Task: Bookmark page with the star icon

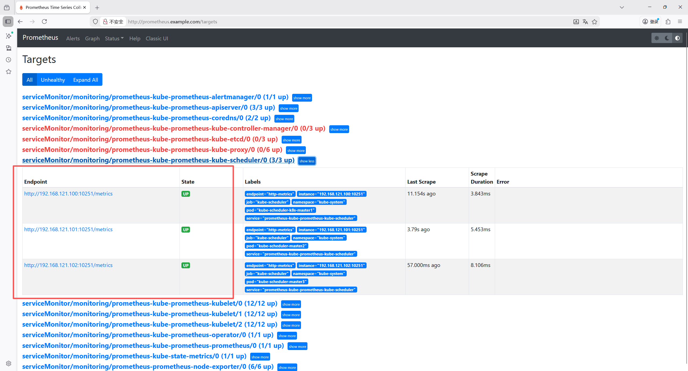Action: coord(594,22)
